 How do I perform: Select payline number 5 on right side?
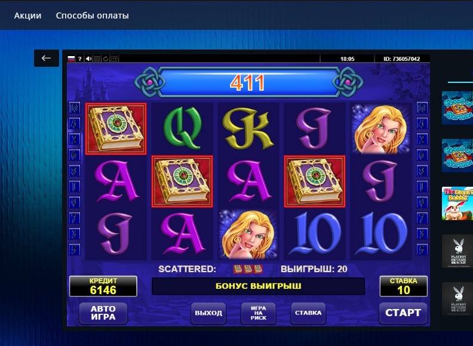pos(422,249)
